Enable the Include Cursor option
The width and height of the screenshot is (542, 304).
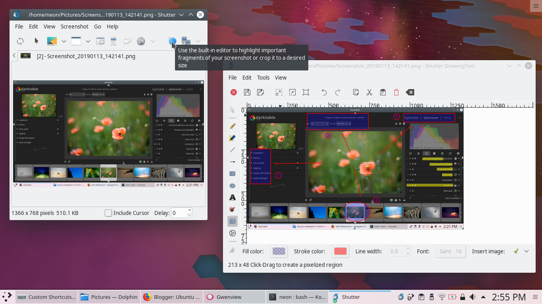[108, 213]
